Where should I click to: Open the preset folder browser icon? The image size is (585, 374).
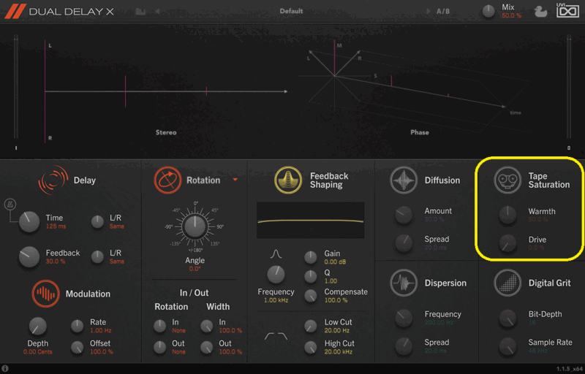coord(140,12)
